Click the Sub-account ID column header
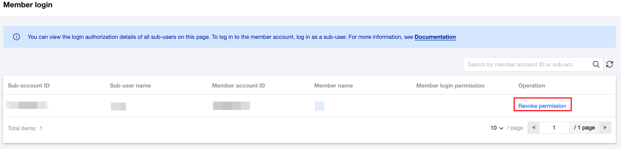The width and height of the screenshot is (621, 149). pyautogui.click(x=29, y=86)
